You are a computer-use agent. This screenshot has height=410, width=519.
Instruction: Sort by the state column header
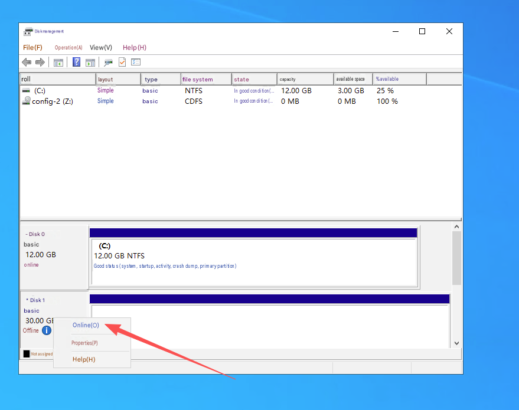(x=254, y=80)
